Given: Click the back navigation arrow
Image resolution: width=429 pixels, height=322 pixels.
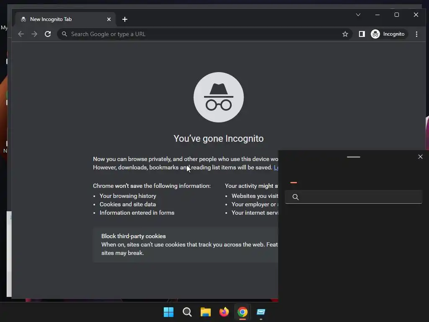Looking at the screenshot, I should coord(21,34).
